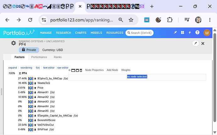
Task: Open the browser extensions puzzle icon
Action: [170, 20]
